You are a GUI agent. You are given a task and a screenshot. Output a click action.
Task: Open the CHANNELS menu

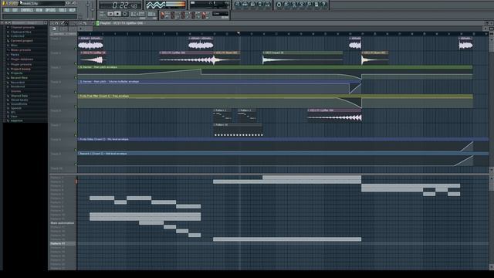coord(27,10)
